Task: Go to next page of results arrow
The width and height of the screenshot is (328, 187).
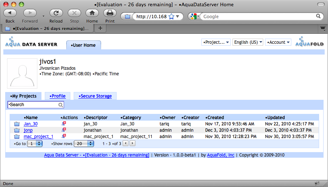Action: [x=133, y=143]
